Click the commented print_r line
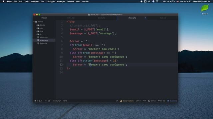The height and width of the screenshot is (119, 213). (85, 25)
